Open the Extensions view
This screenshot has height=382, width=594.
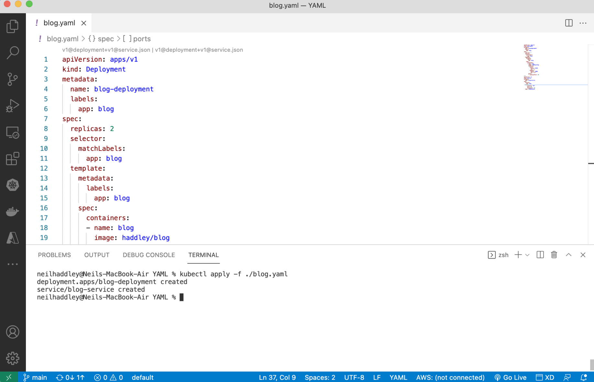pos(13,159)
